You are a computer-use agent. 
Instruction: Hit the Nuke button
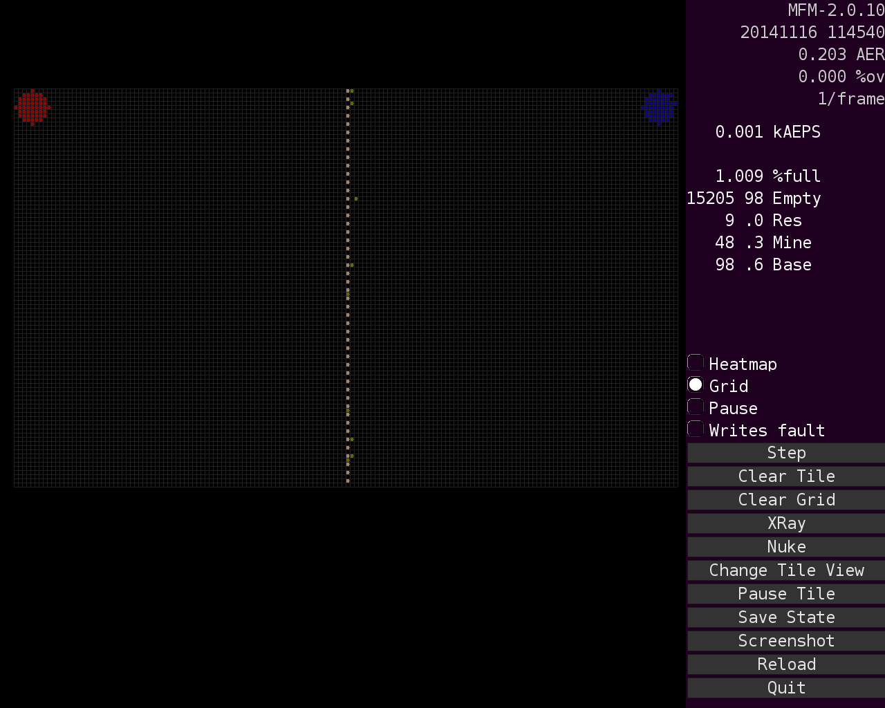tap(786, 547)
